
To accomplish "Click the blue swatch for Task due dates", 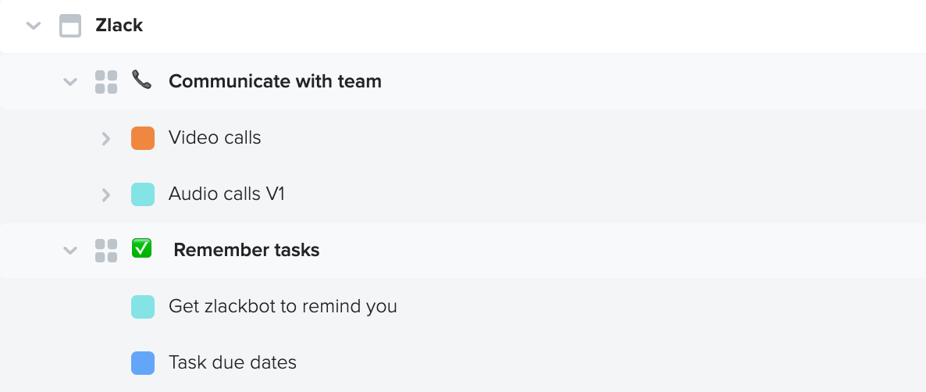I will (x=143, y=363).
